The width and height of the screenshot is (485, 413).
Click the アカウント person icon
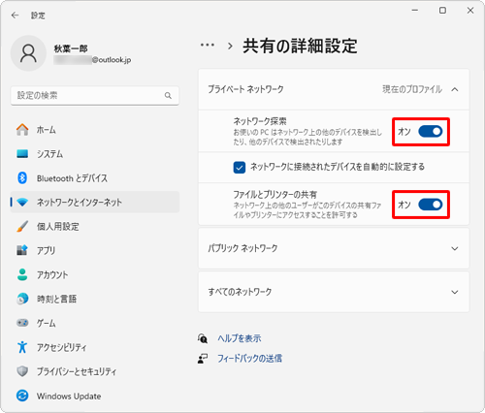[x=22, y=274]
